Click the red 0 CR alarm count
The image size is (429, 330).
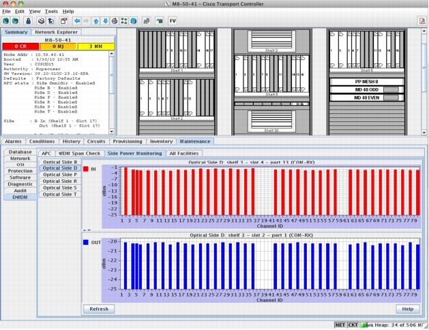coord(20,46)
